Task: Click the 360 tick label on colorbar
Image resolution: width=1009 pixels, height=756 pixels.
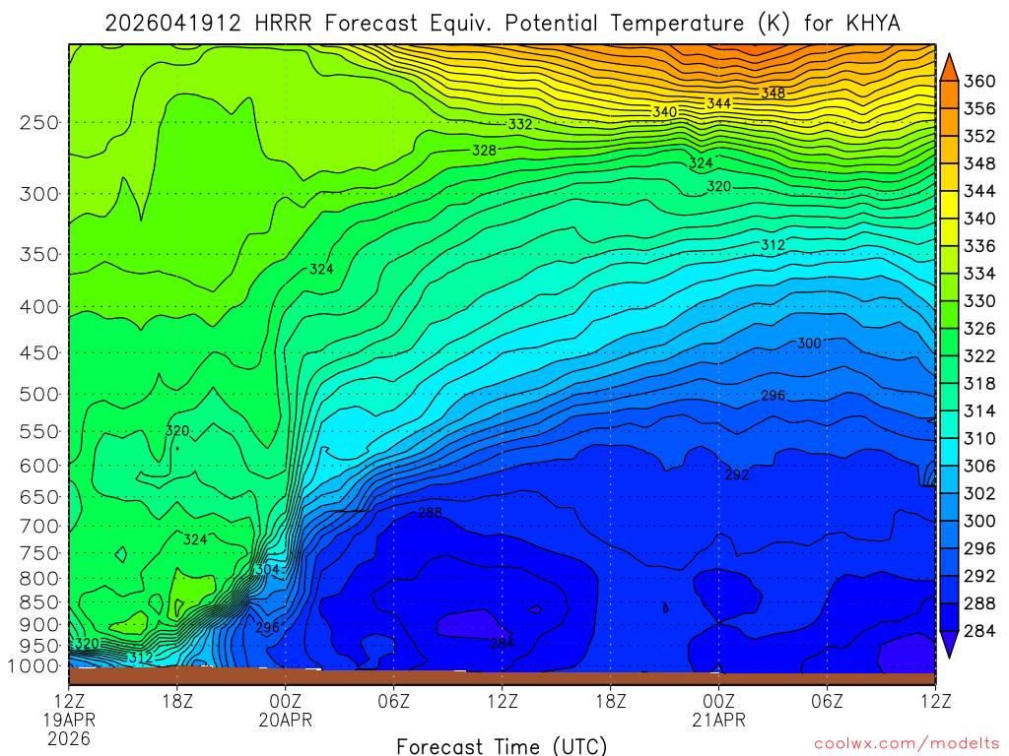Action: coord(978,81)
